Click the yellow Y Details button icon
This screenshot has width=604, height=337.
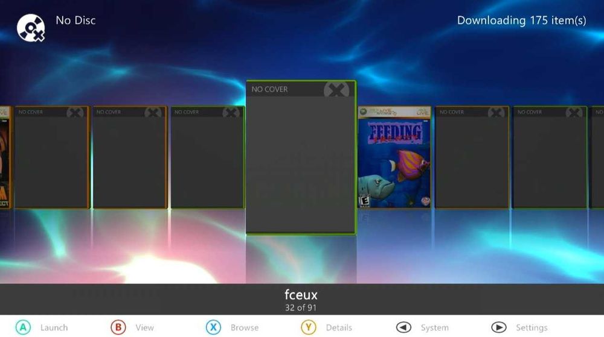[x=309, y=327]
